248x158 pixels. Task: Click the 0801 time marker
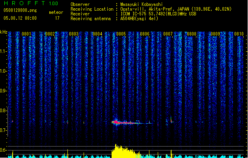point(26,34)
